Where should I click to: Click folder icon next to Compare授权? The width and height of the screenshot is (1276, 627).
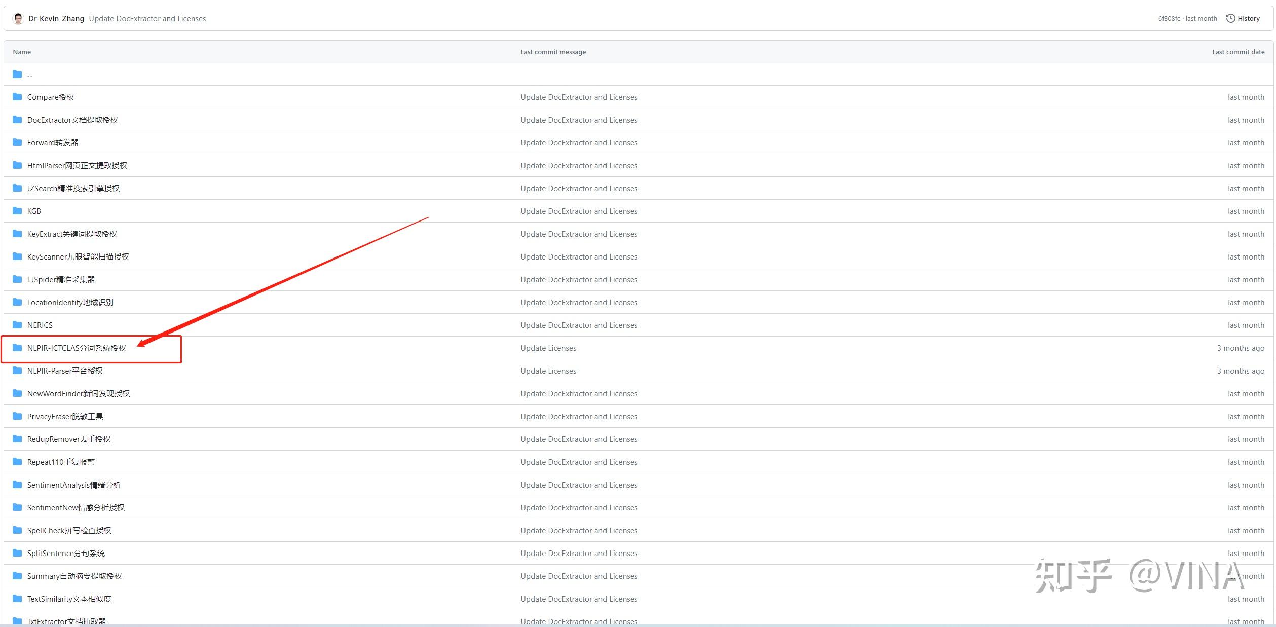17,97
